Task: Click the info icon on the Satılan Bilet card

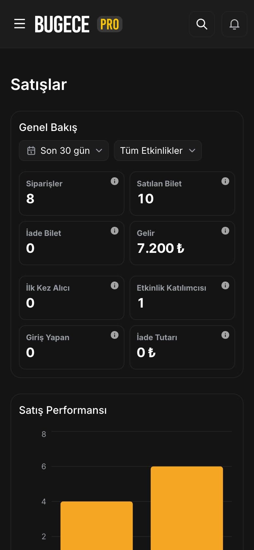Action: [225, 181]
